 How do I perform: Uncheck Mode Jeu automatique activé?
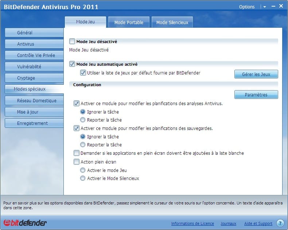coord(72,64)
